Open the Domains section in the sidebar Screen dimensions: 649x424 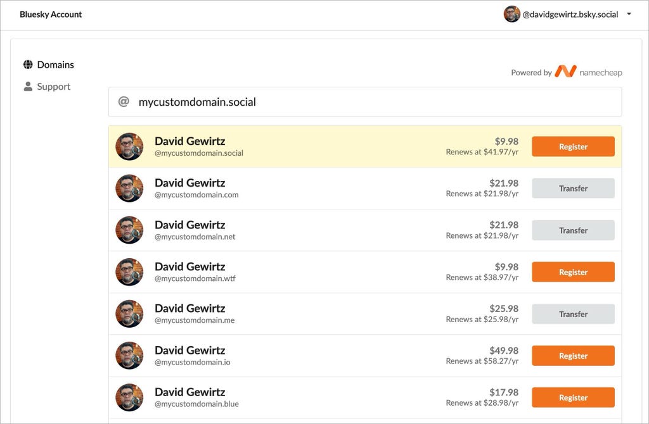(49, 65)
